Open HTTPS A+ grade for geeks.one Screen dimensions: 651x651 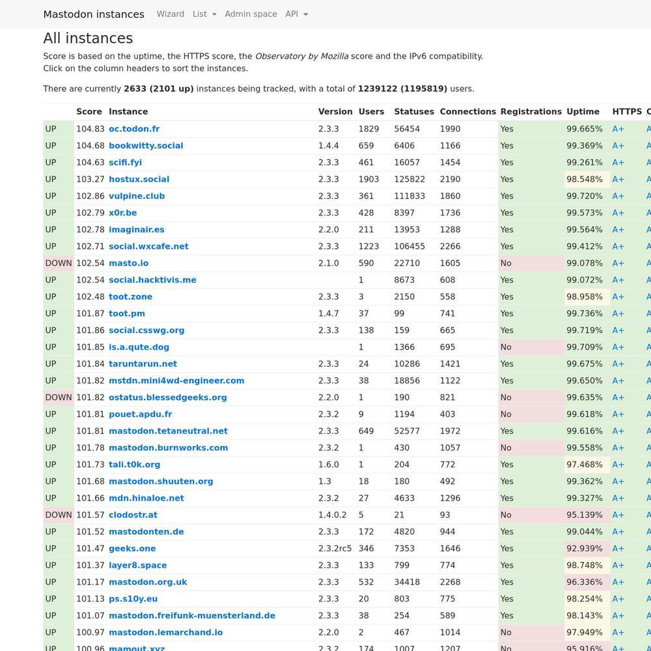click(x=618, y=548)
